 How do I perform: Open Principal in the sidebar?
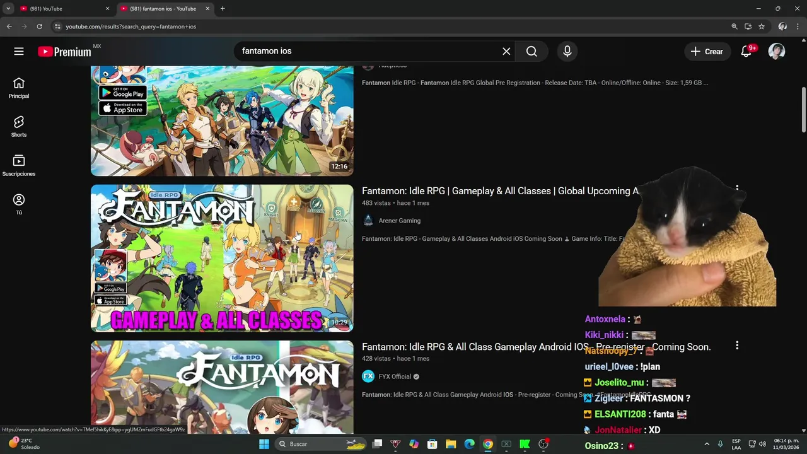tap(19, 88)
